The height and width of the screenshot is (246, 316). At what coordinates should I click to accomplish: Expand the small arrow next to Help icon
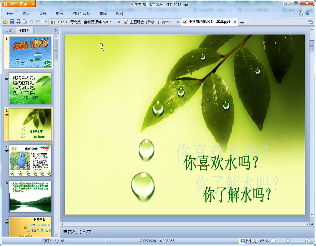click(x=312, y=14)
